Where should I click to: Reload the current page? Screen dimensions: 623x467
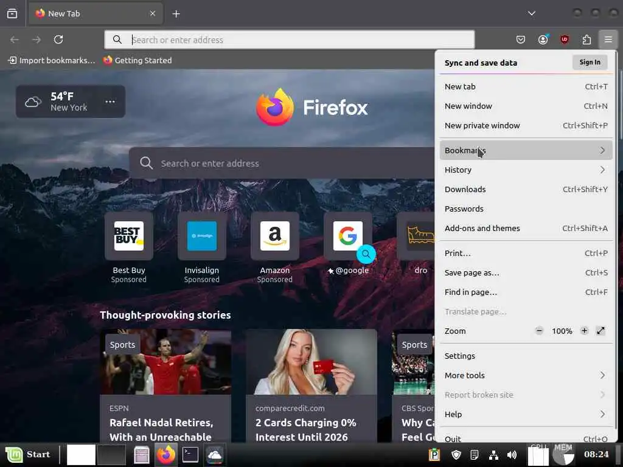point(58,40)
